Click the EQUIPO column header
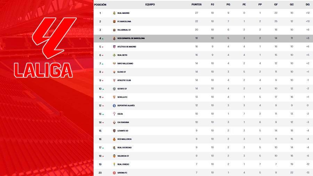Image resolution: width=313 pixels, height=176 pixels. (150, 5)
